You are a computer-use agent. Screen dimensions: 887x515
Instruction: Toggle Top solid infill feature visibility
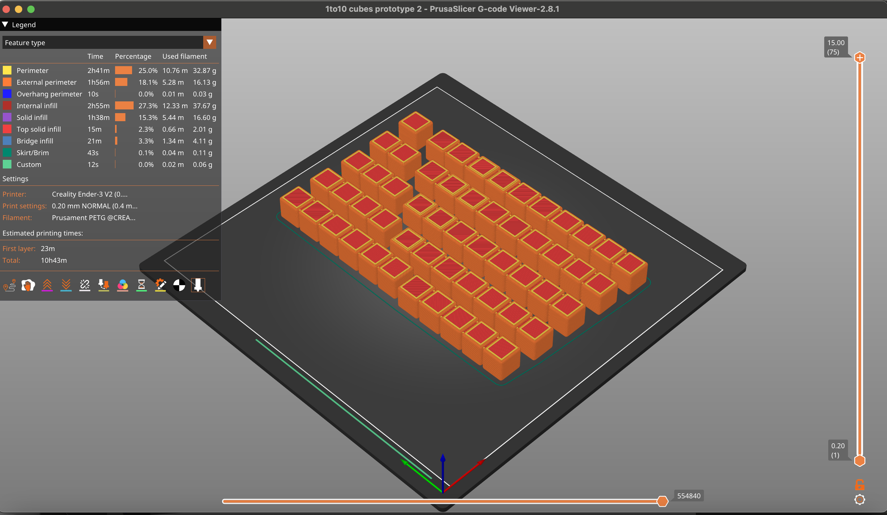[109, 129]
